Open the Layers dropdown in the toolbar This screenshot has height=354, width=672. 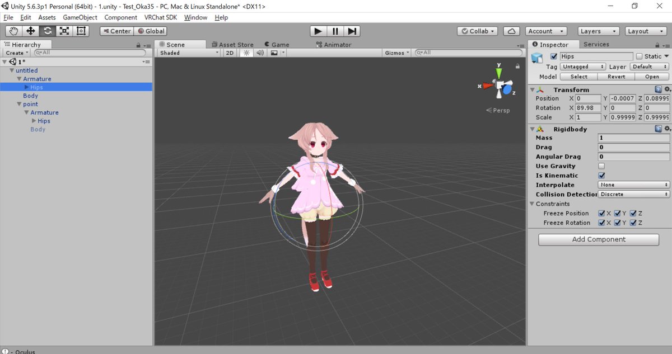[598, 31]
